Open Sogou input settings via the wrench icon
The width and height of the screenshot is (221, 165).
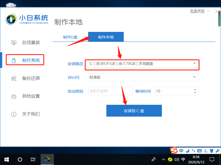[x=217, y=151]
